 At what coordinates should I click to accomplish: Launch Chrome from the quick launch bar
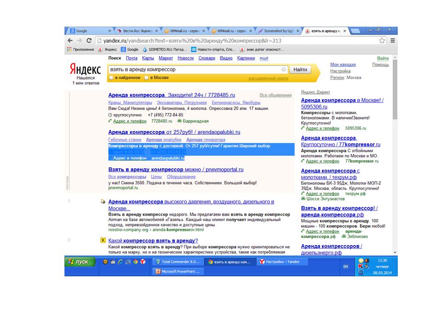point(135,262)
